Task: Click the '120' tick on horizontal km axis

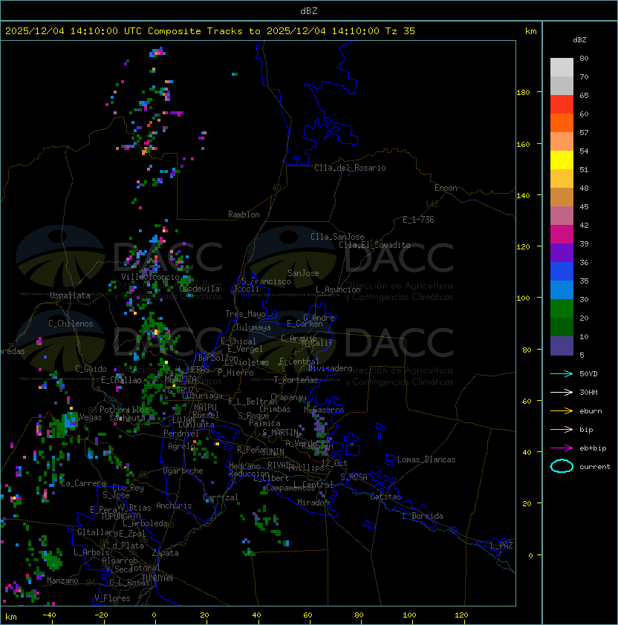Action: 461,615
